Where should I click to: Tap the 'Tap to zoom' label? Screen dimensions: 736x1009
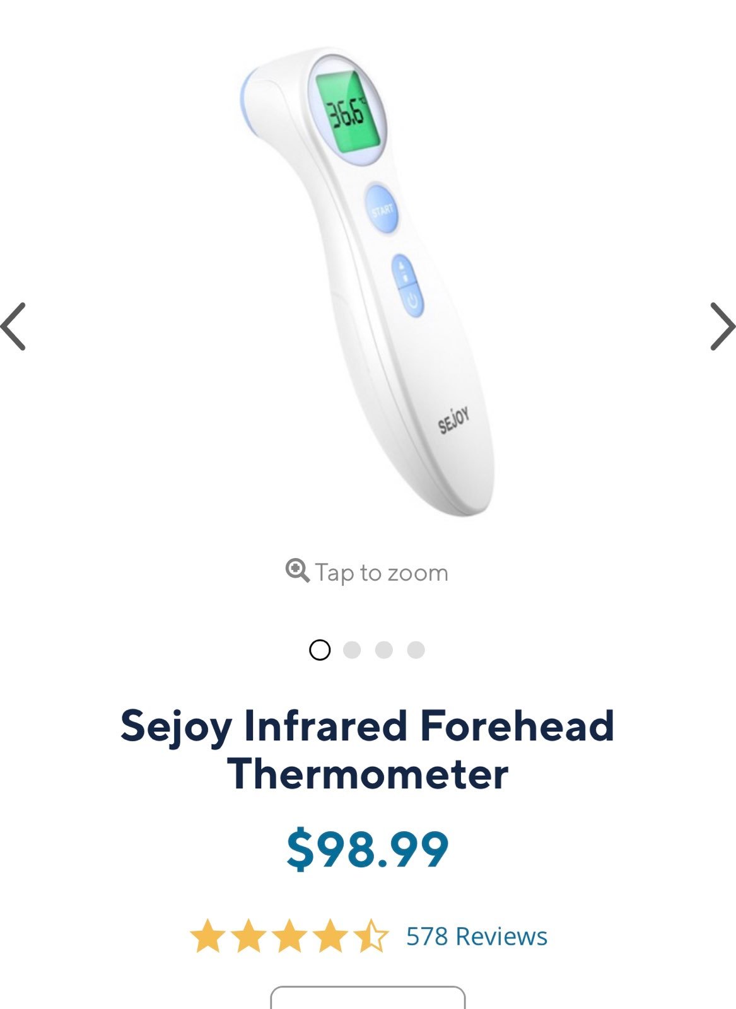click(x=382, y=573)
